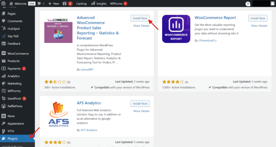The image size is (276, 147).
Task: Open the WooCommerce Report plugin title
Action: click(215, 18)
